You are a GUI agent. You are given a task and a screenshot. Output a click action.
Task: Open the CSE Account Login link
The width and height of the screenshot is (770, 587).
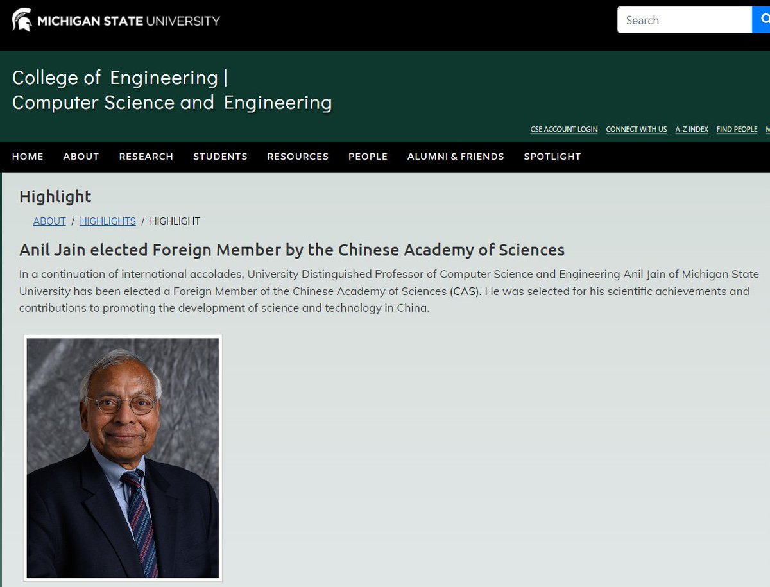[x=563, y=130]
